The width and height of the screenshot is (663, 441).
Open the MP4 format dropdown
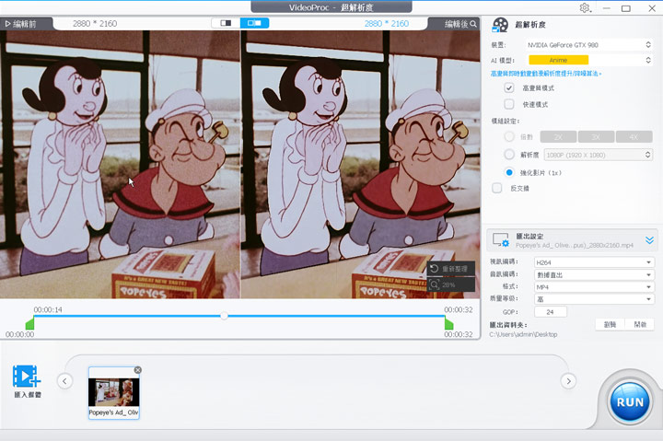coord(594,287)
